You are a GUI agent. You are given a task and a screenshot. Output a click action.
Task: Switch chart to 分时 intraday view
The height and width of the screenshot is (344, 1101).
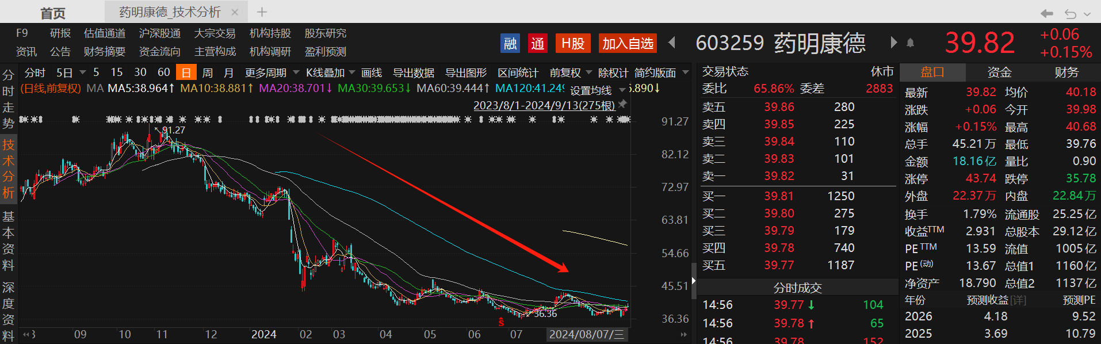point(35,72)
